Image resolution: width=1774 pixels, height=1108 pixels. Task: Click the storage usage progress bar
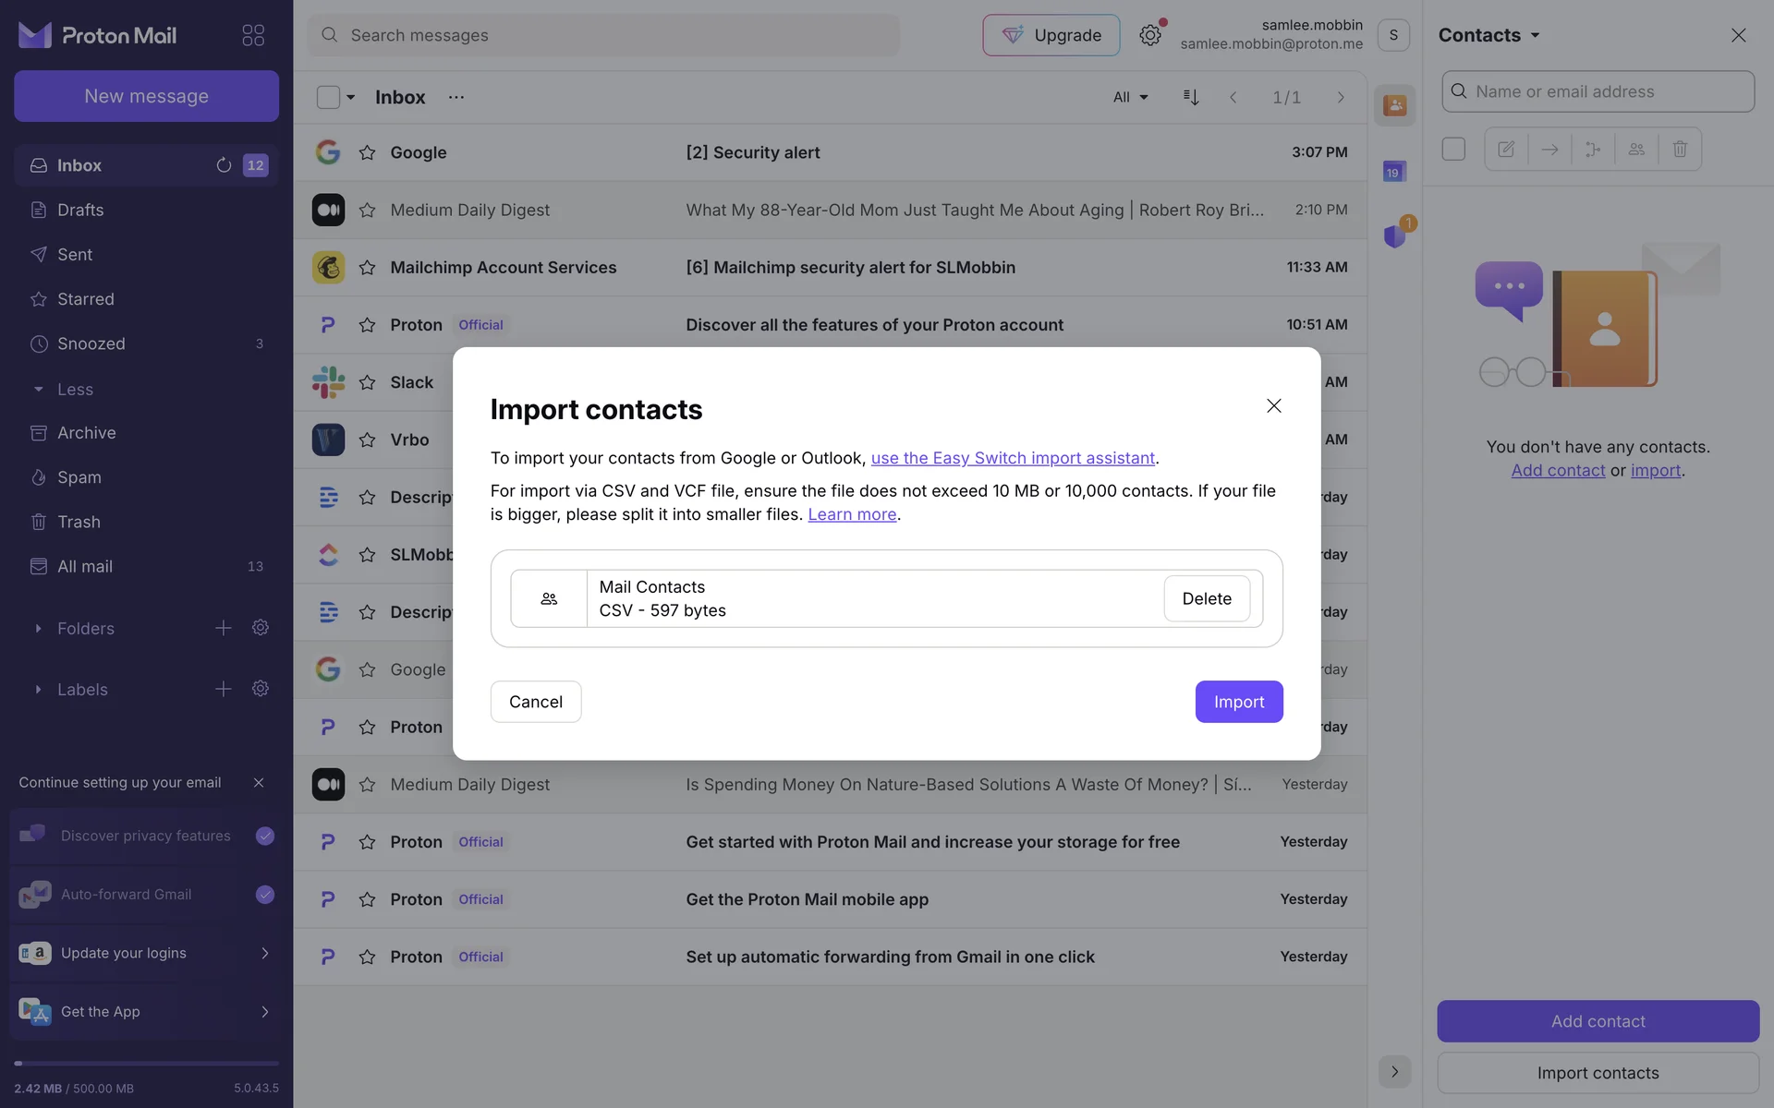click(x=146, y=1064)
